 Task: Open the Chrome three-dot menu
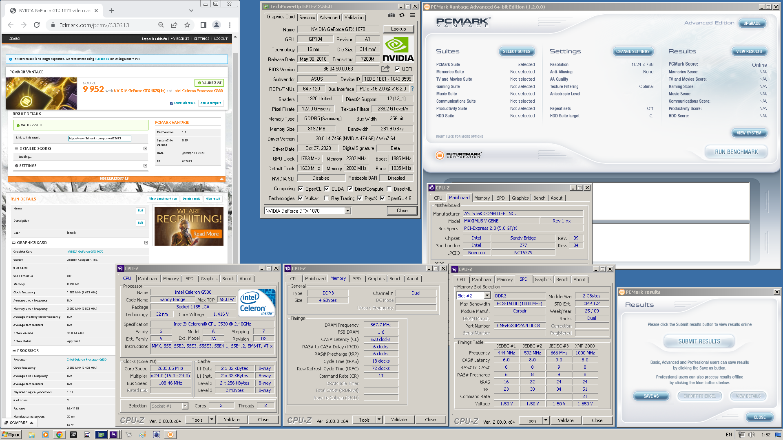click(x=230, y=25)
